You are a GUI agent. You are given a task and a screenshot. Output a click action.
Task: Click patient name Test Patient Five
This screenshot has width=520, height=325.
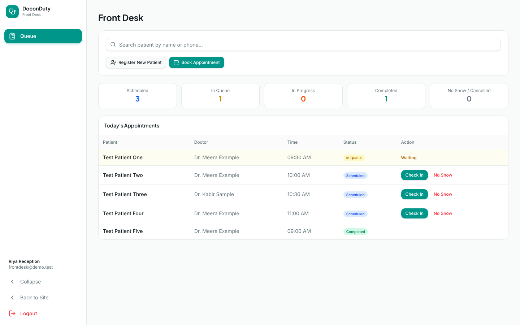(x=123, y=231)
